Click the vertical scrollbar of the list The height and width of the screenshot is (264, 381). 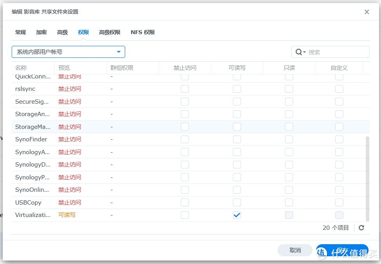(367, 178)
